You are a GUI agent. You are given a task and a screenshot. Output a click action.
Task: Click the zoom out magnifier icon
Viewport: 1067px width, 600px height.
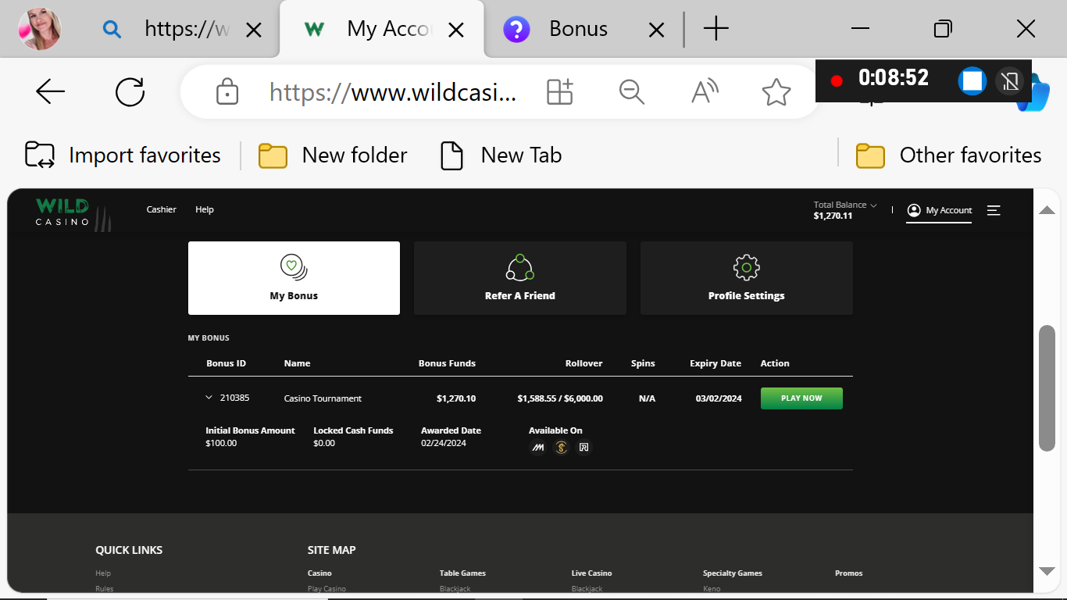[x=631, y=92]
